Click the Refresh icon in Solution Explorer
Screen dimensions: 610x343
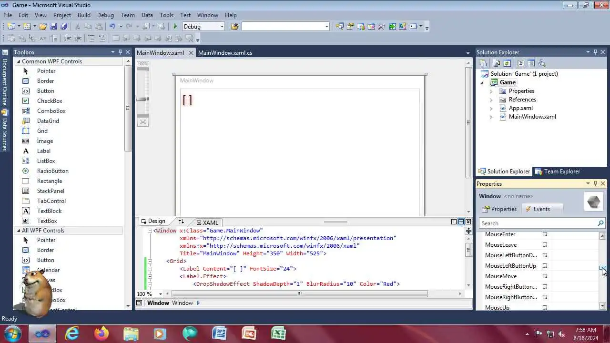[x=507, y=63]
